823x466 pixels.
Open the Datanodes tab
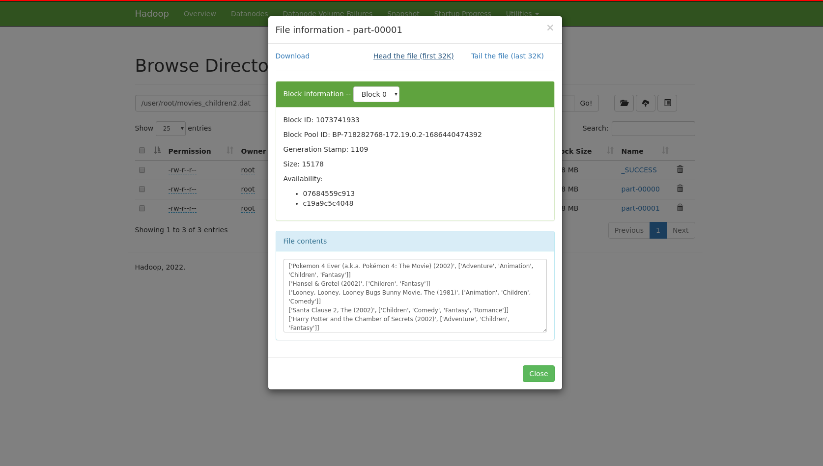(x=250, y=14)
